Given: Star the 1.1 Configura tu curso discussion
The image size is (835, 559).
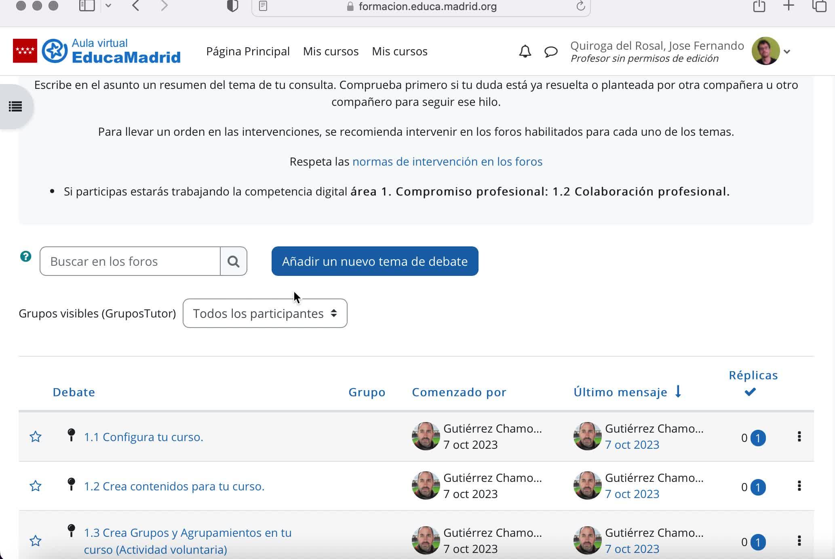Looking at the screenshot, I should 36,437.
